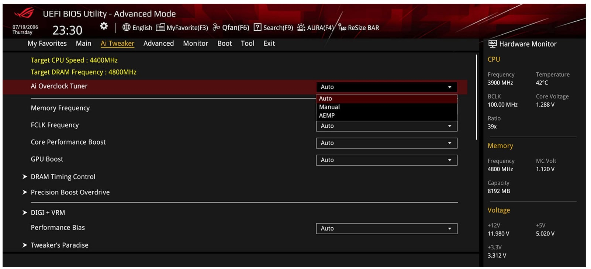Select the Ai Tweaker tab
Image resolution: width=591 pixels, height=269 pixels.
[x=117, y=44]
